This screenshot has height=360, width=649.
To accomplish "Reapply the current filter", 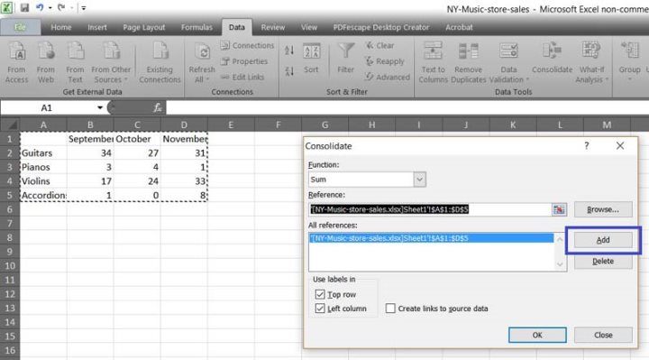I will (x=385, y=61).
